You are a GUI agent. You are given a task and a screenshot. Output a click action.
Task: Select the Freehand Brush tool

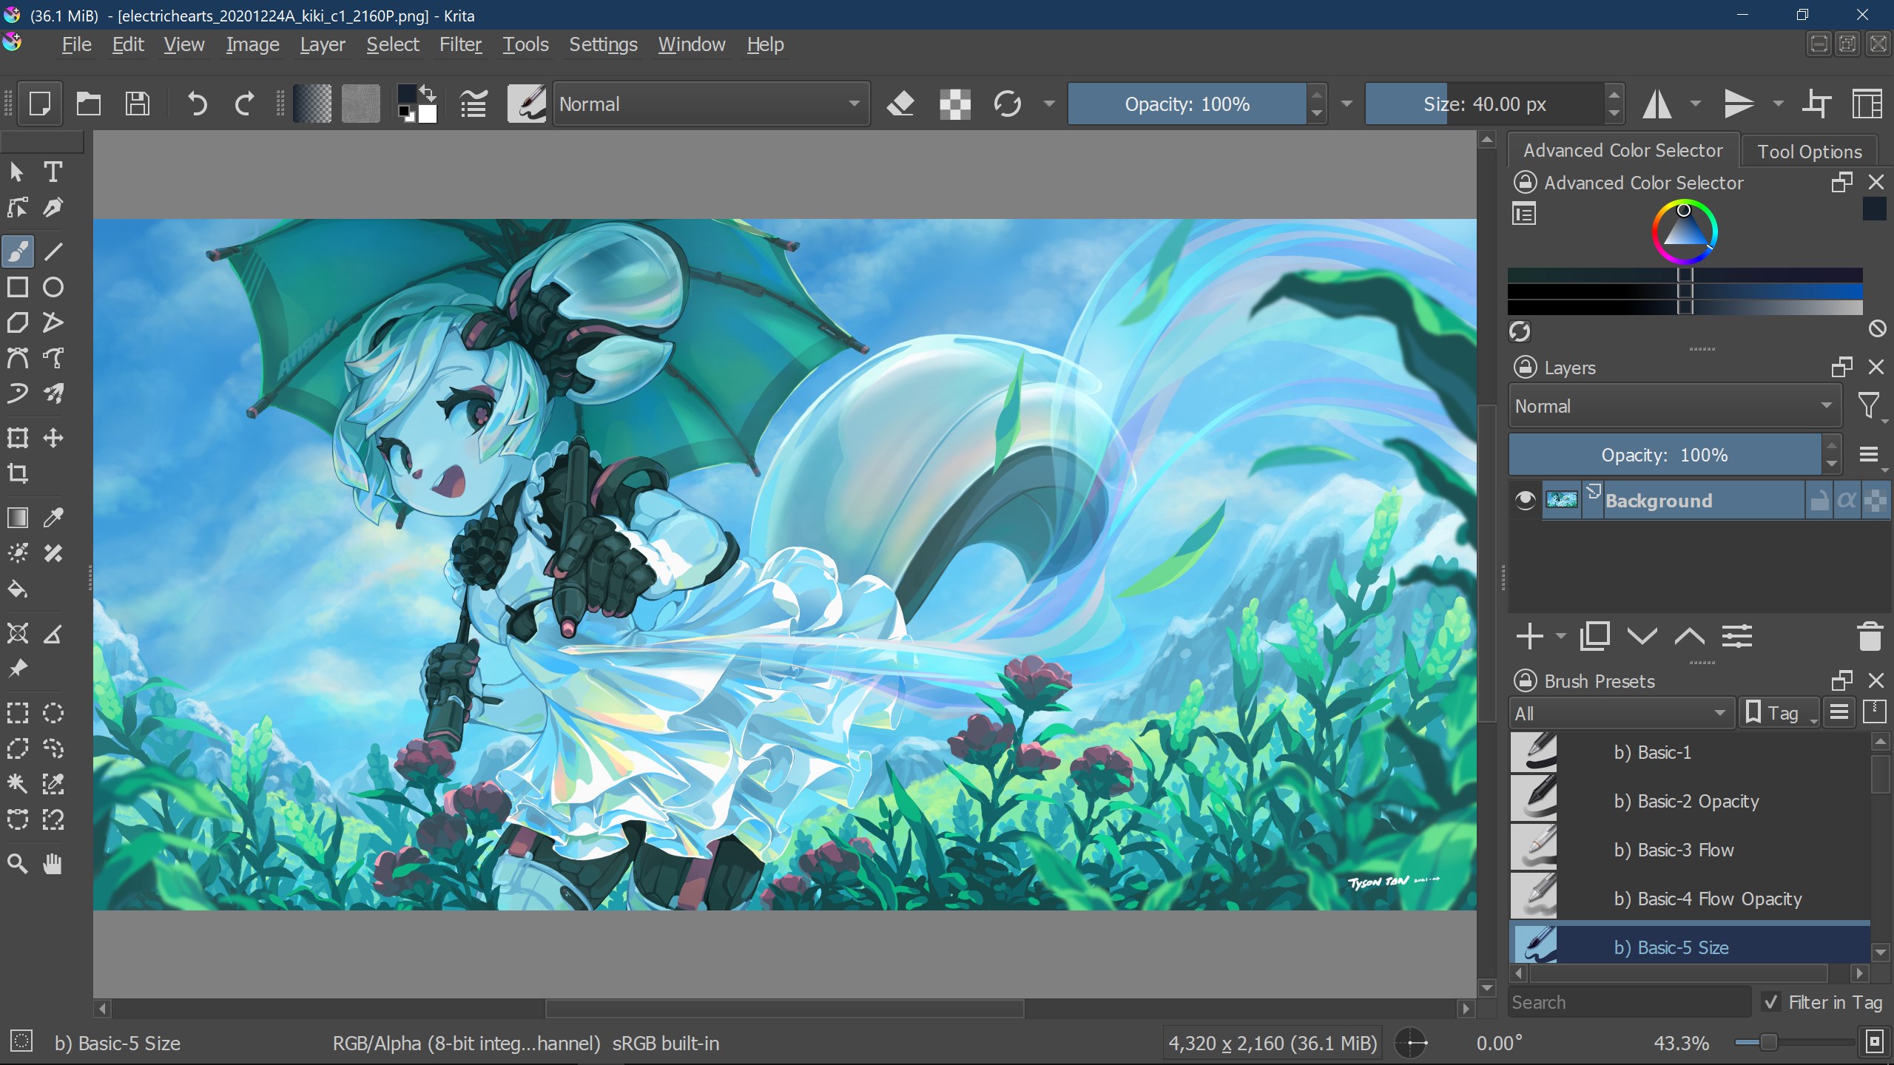click(18, 251)
